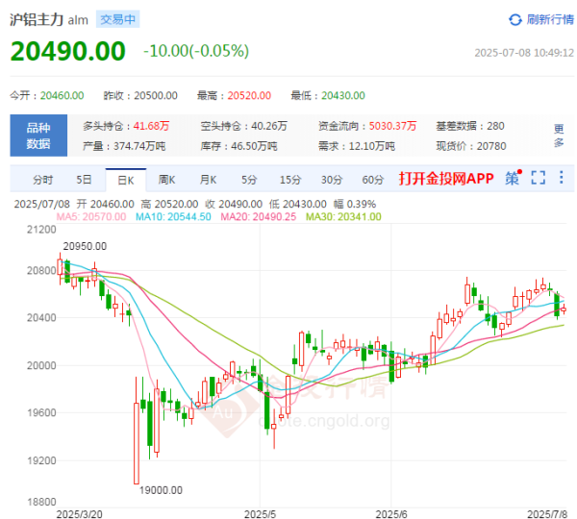Switch to the 5日 chart tab
Viewport: 577px width, 519px height.
pos(84,180)
